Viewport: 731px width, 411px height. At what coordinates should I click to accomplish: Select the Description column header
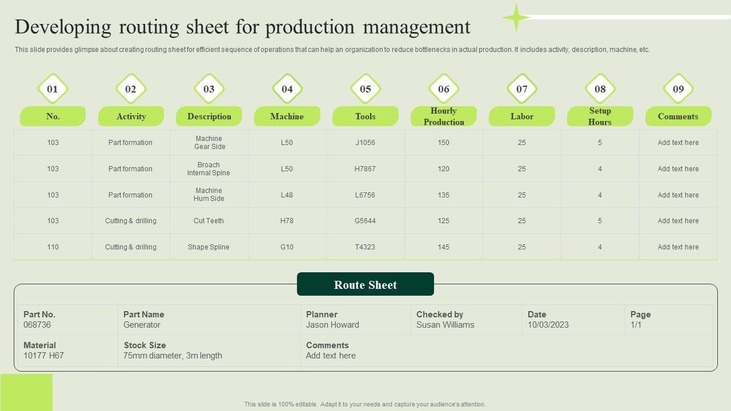(x=209, y=116)
